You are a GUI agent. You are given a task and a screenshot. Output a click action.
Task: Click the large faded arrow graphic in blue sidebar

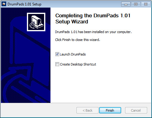point(25,65)
